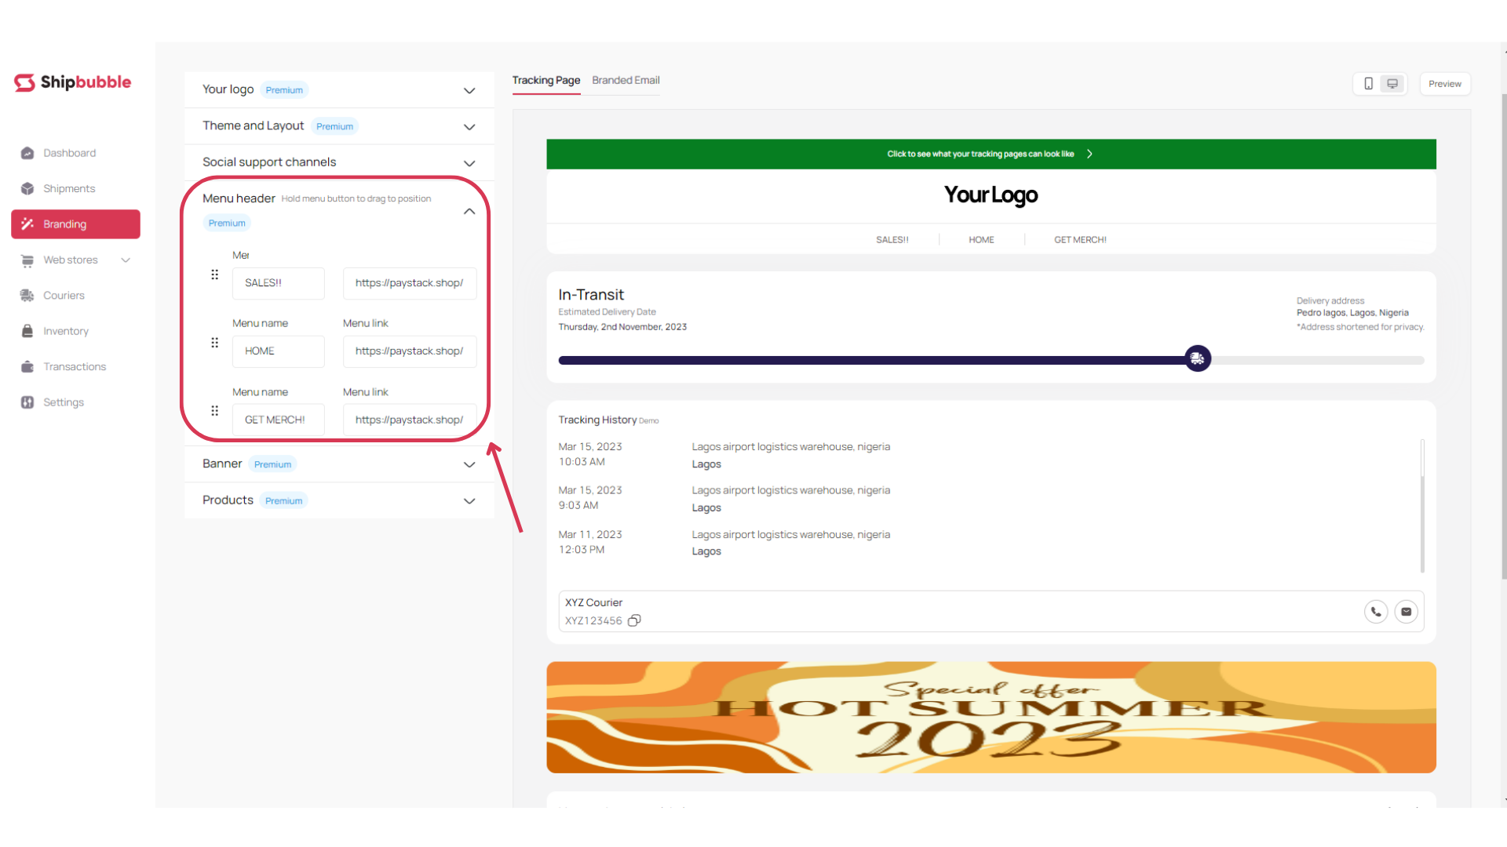Open the Inventory sidebar icon
This screenshot has width=1507, height=847.
point(27,331)
